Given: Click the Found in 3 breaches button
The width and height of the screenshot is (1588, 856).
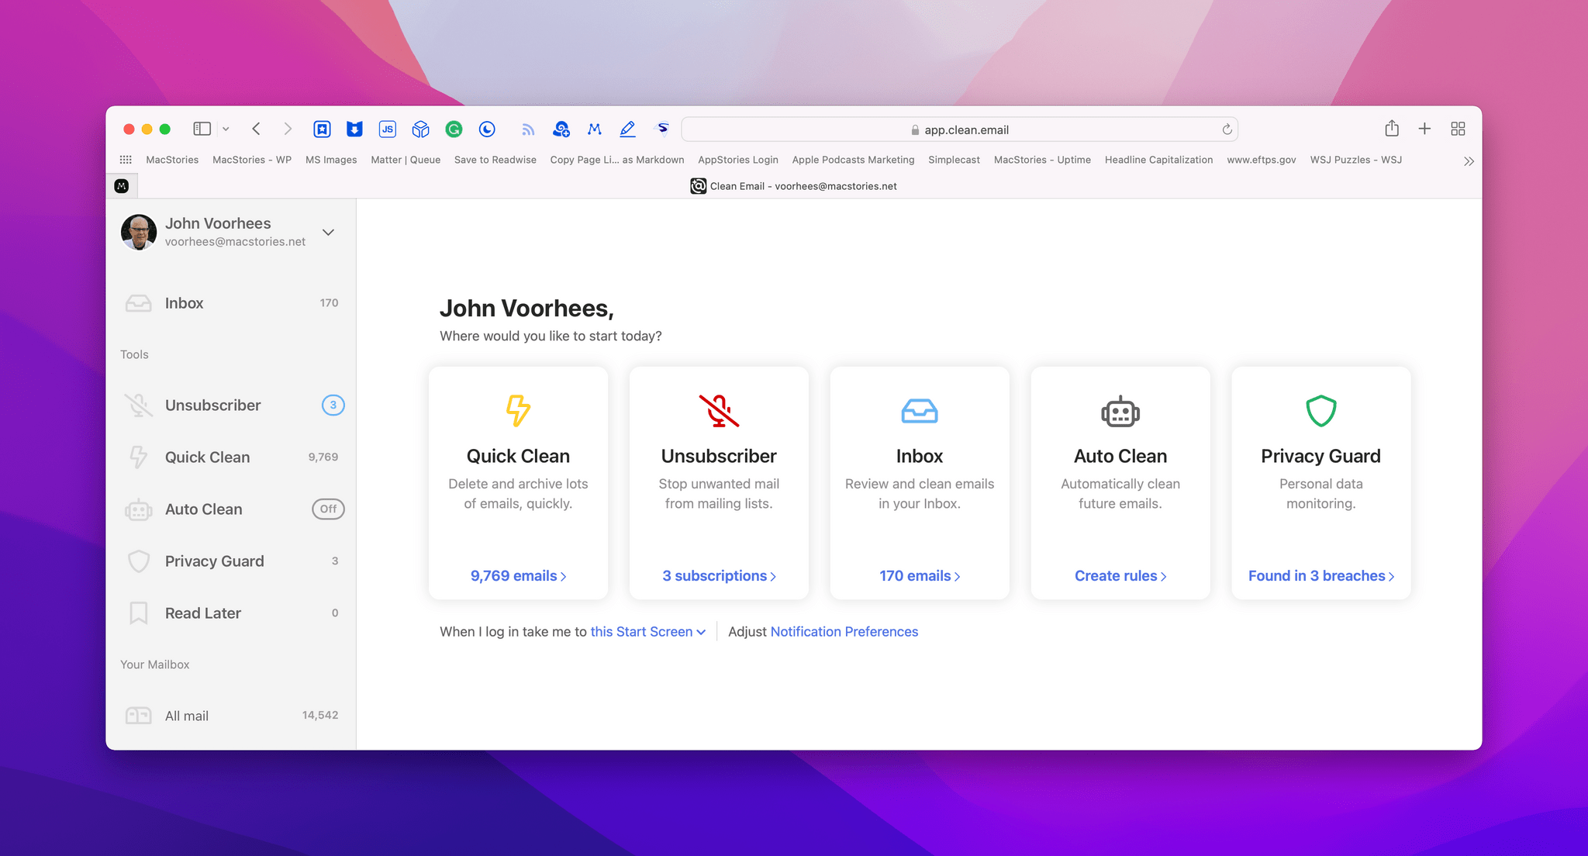Looking at the screenshot, I should click(1320, 575).
